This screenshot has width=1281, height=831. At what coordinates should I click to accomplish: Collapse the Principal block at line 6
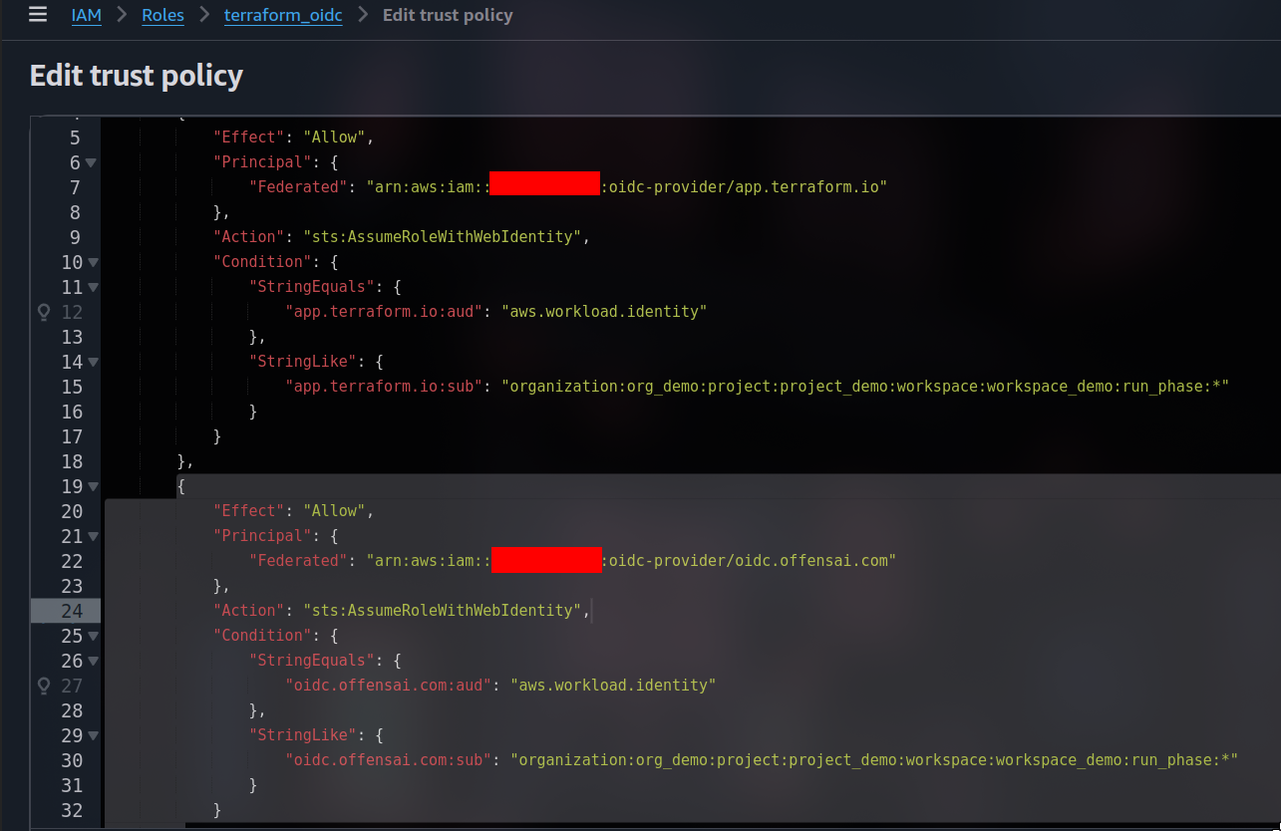91,161
